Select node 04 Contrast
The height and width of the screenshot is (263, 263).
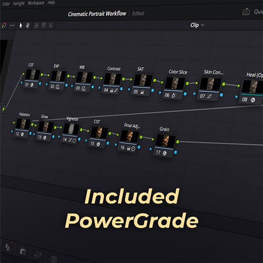click(x=112, y=83)
